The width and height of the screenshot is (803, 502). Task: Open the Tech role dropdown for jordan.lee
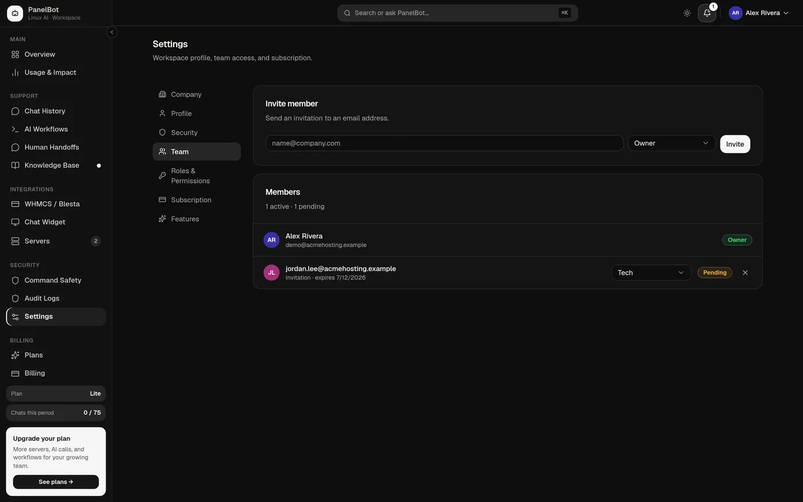(651, 273)
